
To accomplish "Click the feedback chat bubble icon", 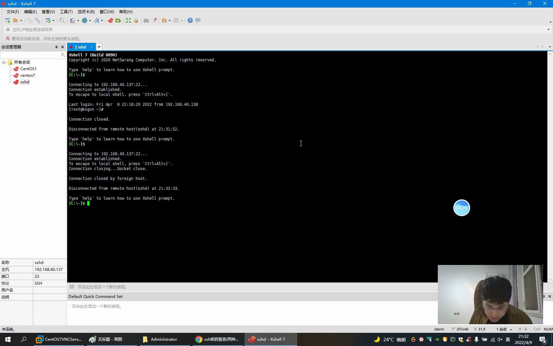I will pyautogui.click(x=198, y=20).
